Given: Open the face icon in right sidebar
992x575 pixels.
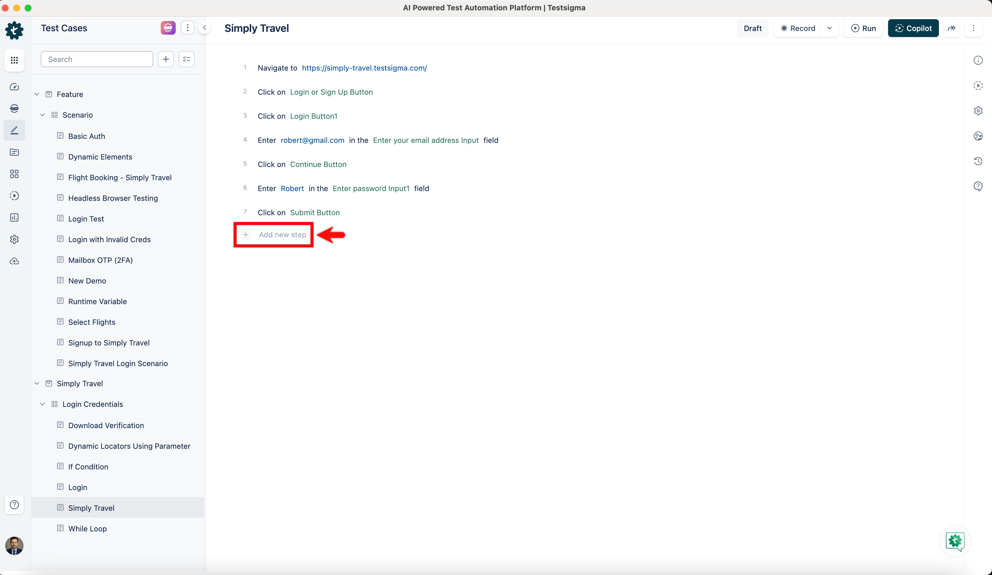Looking at the screenshot, I should pos(978,136).
